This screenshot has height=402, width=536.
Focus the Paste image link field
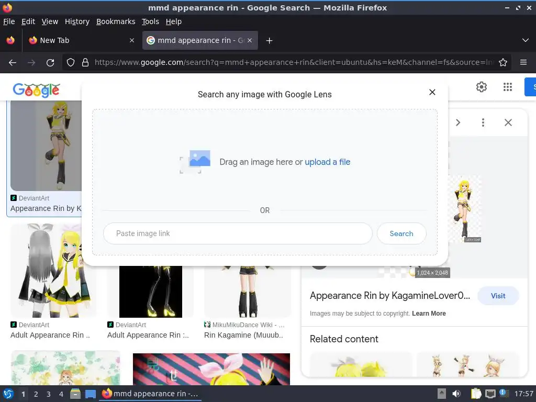(x=238, y=233)
